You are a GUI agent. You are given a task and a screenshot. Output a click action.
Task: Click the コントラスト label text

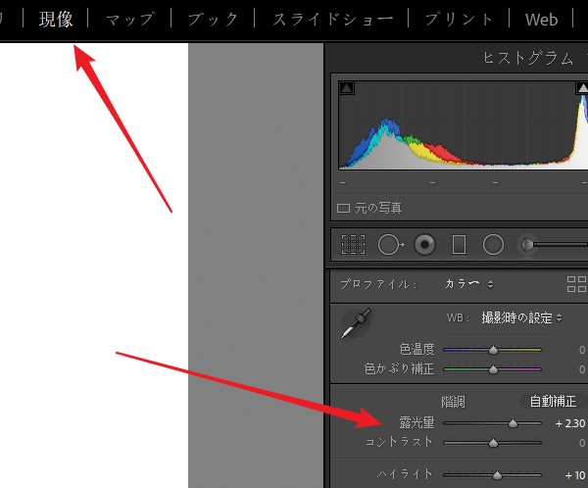(x=399, y=442)
